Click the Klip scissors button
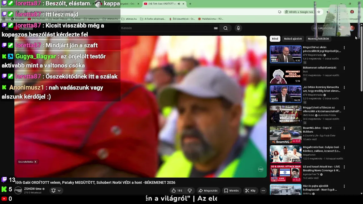 tap(250, 191)
